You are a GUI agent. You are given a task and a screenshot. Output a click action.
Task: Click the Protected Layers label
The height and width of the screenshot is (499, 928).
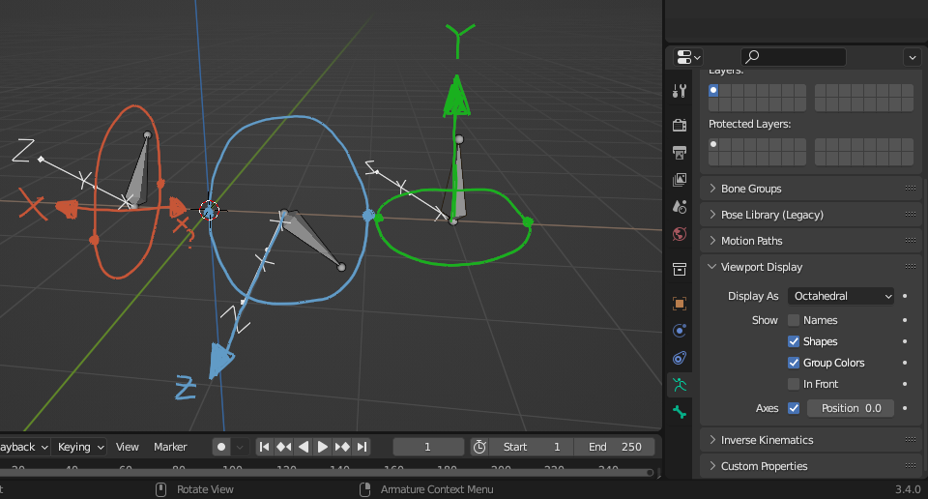click(749, 124)
